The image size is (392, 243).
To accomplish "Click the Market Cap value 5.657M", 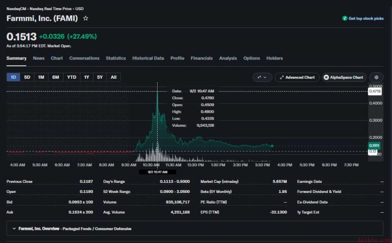I will point(280,181).
